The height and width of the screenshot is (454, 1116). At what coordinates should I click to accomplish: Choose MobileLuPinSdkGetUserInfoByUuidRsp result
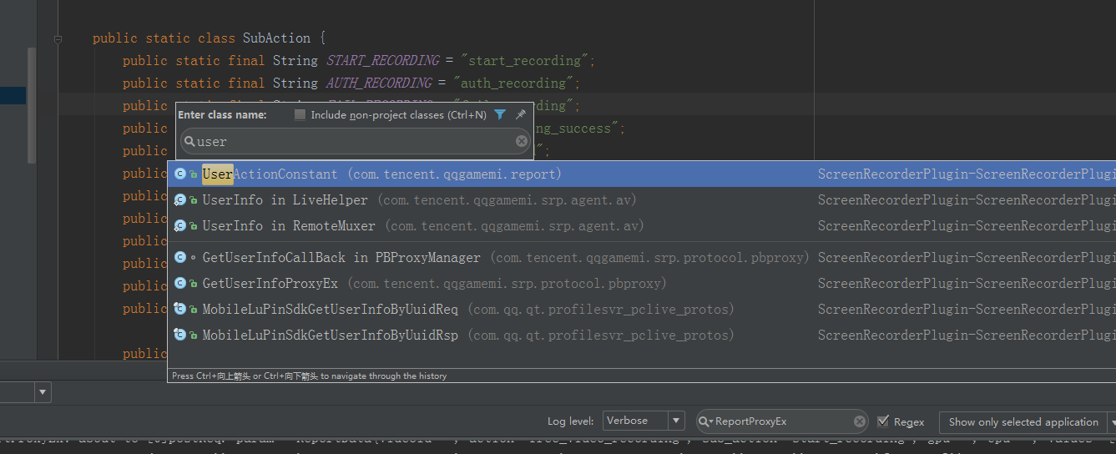pos(330,335)
